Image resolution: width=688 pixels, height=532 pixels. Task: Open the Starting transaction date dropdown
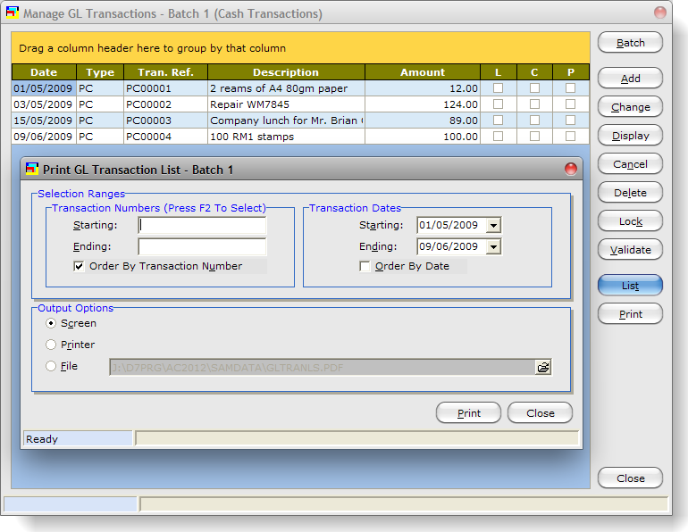tap(493, 225)
